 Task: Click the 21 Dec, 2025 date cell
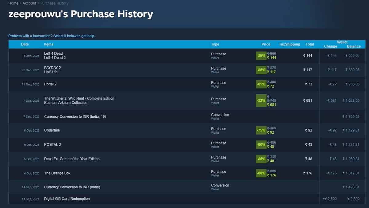30,84
